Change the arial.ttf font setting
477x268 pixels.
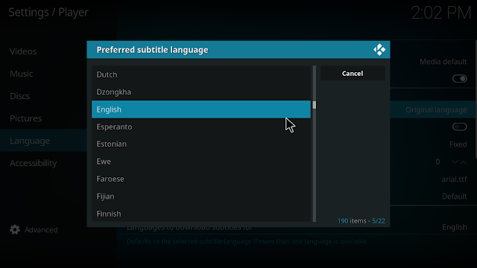point(454,179)
